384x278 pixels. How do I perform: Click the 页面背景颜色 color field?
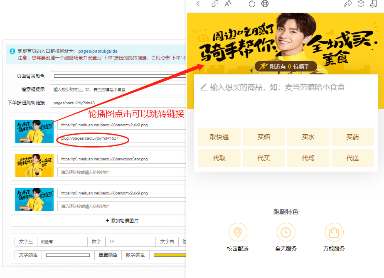pyautogui.click(x=118, y=76)
